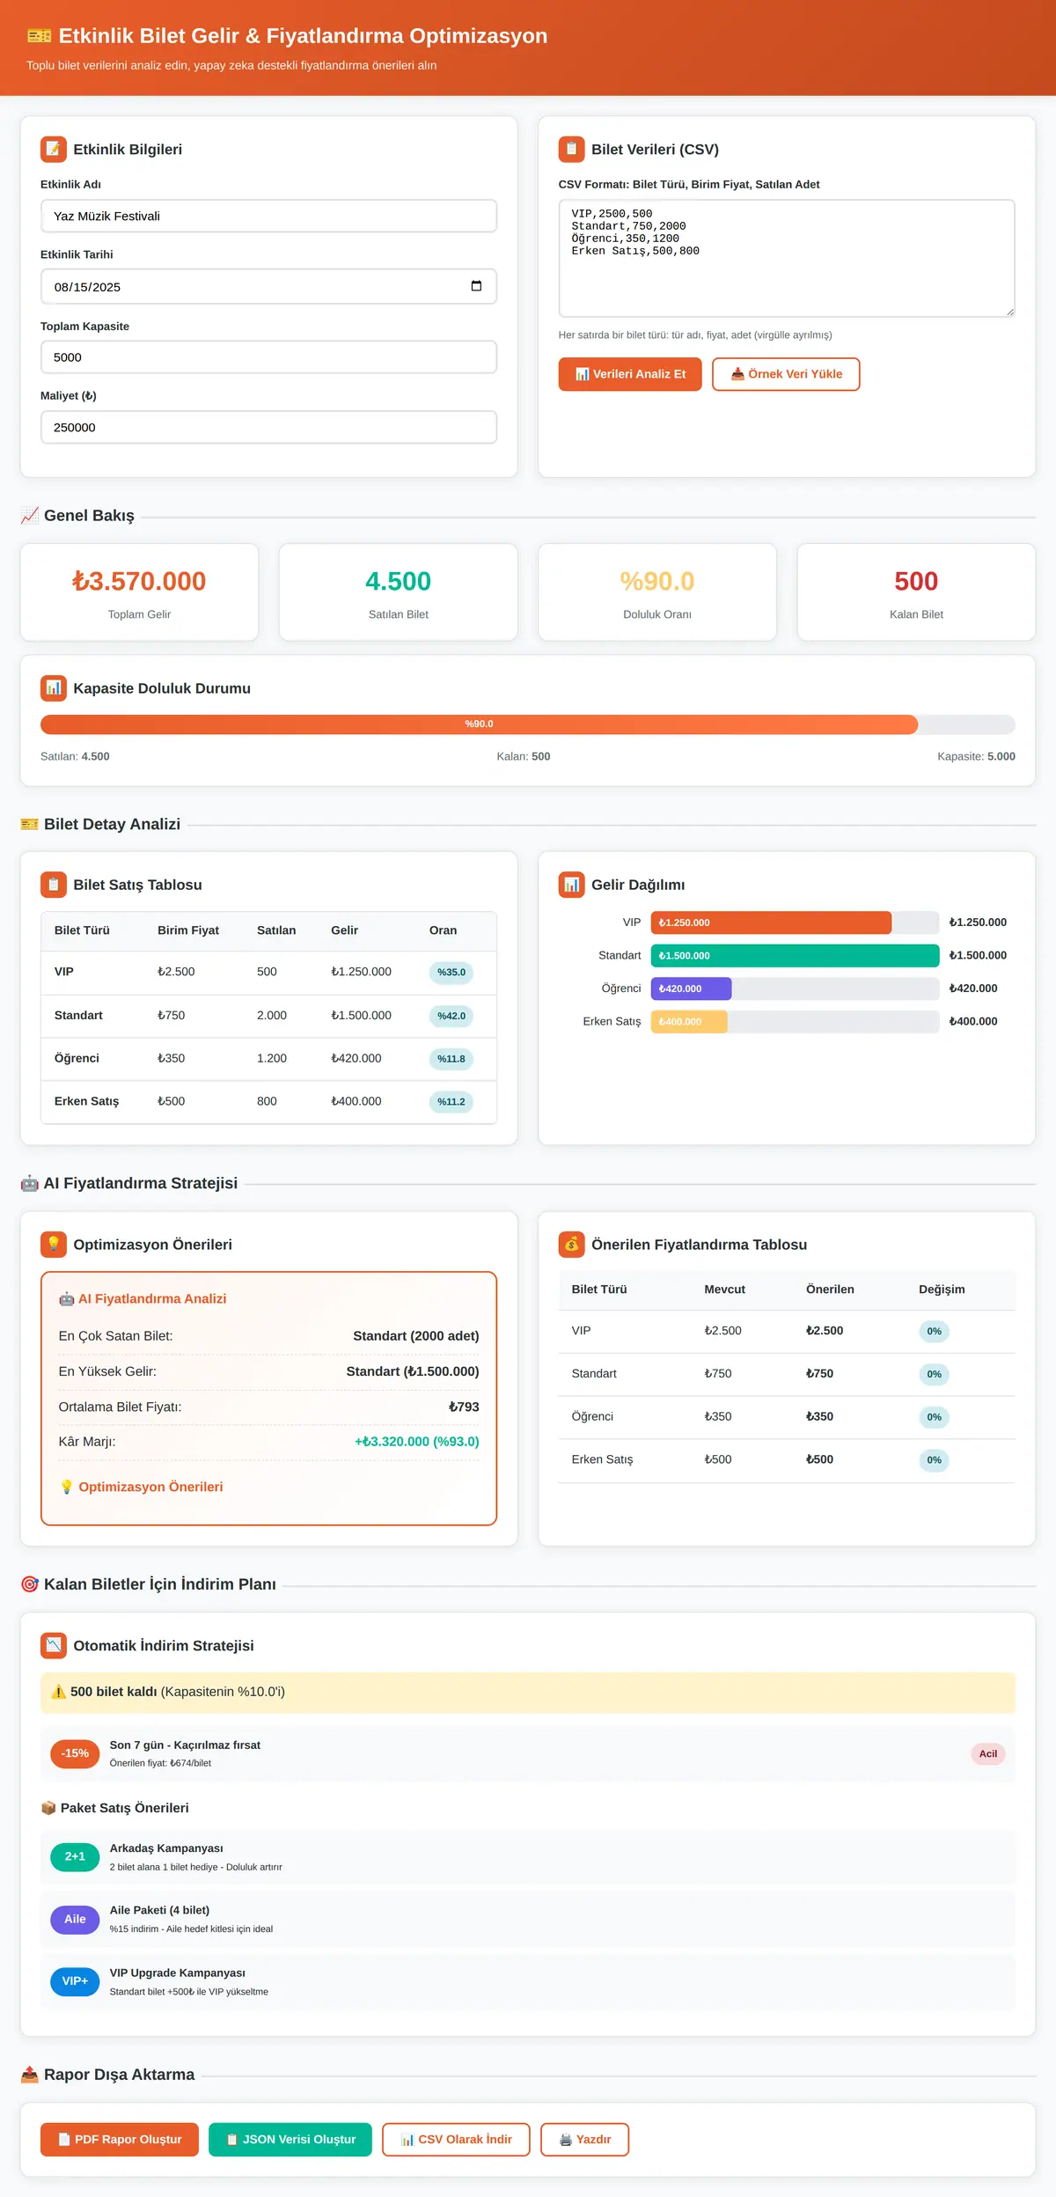Click the Rapor Dışa Aktarma outbox icon
1056x2197 pixels.
point(30,2075)
